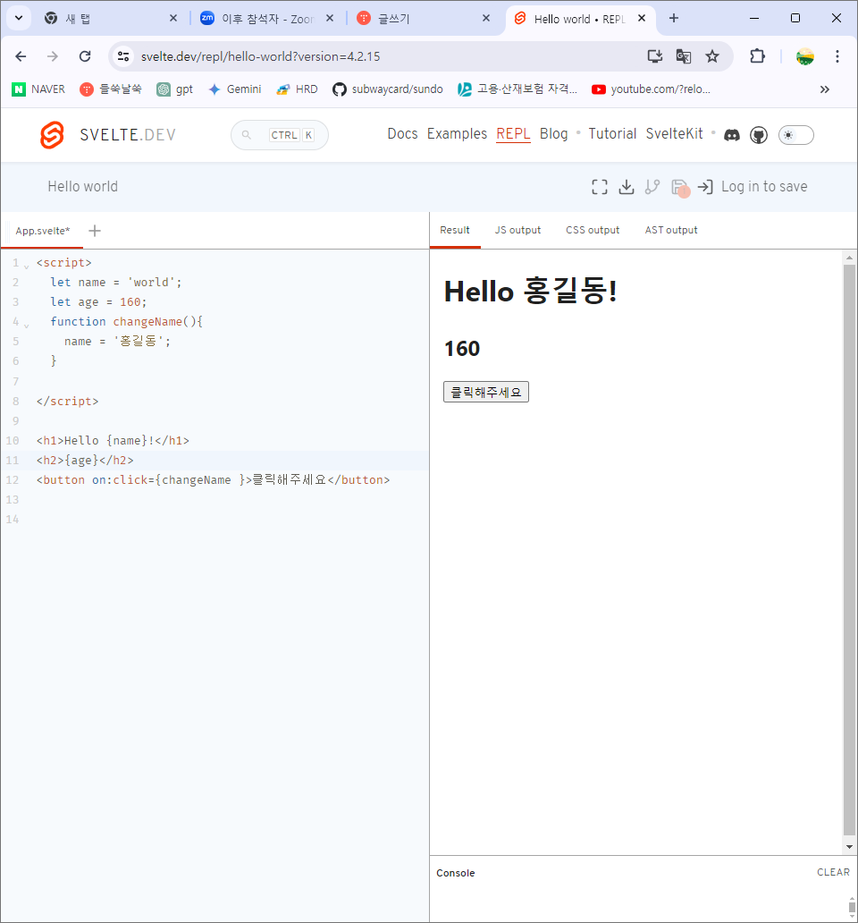Click the result pane vertical scrollbar

[x=849, y=548]
